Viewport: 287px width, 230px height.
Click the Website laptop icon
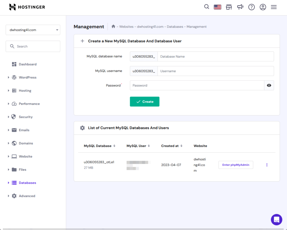(14, 156)
